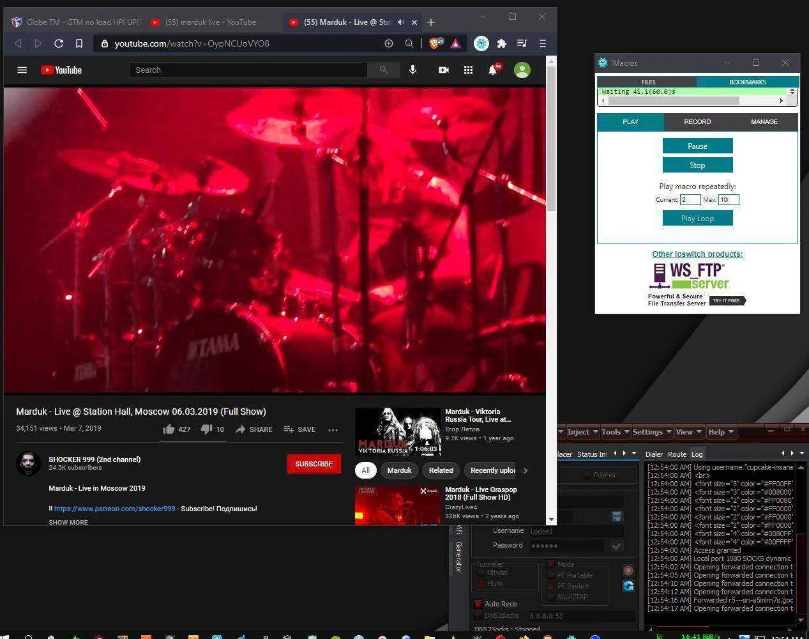Viewport: 809px width, 639px height.
Task: Save the video to a playlist
Action: 299,429
